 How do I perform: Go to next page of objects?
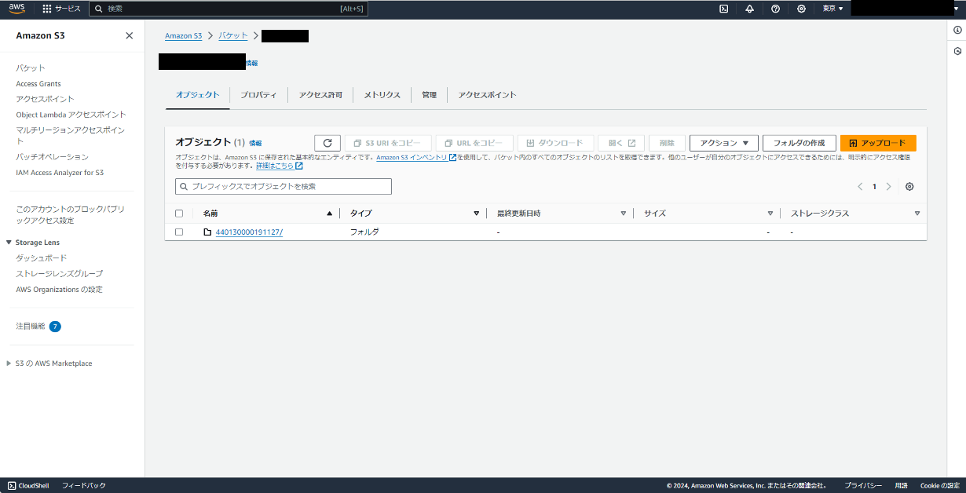point(889,187)
